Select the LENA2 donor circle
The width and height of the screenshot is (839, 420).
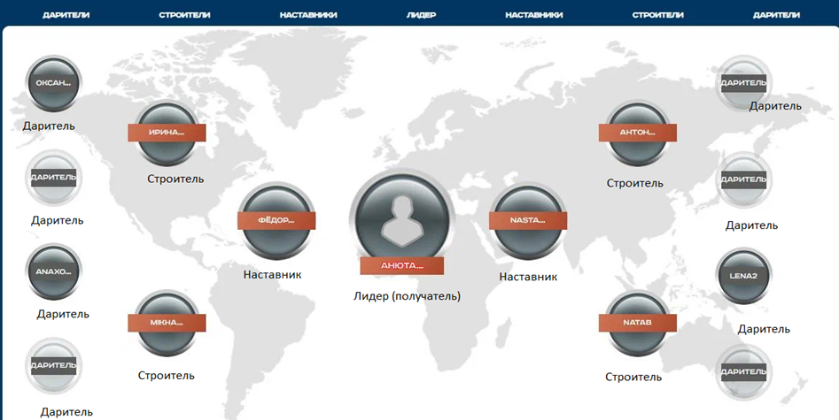[743, 276]
